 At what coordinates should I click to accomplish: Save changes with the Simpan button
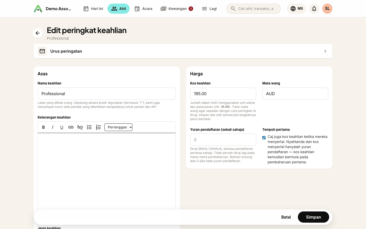(x=313, y=217)
